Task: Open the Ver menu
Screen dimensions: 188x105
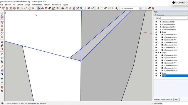Action: [14, 5]
